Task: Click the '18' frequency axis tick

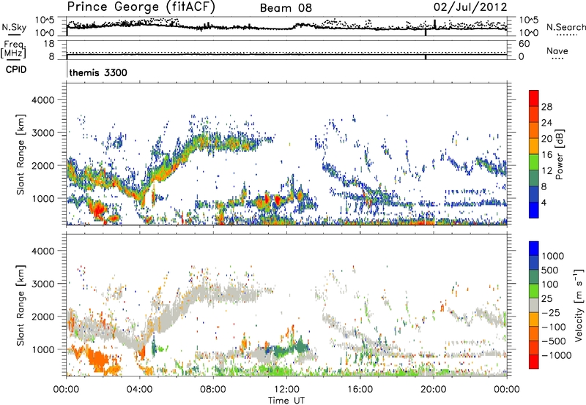Action: [49, 44]
